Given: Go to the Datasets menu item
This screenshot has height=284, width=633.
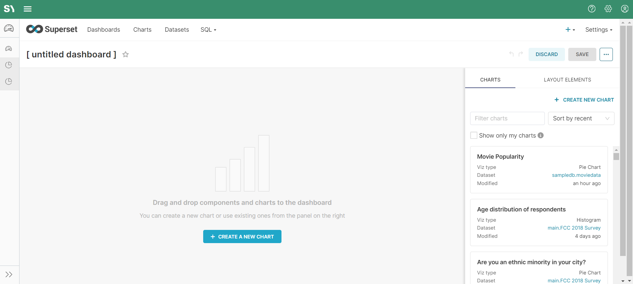Looking at the screenshot, I should [x=177, y=30].
